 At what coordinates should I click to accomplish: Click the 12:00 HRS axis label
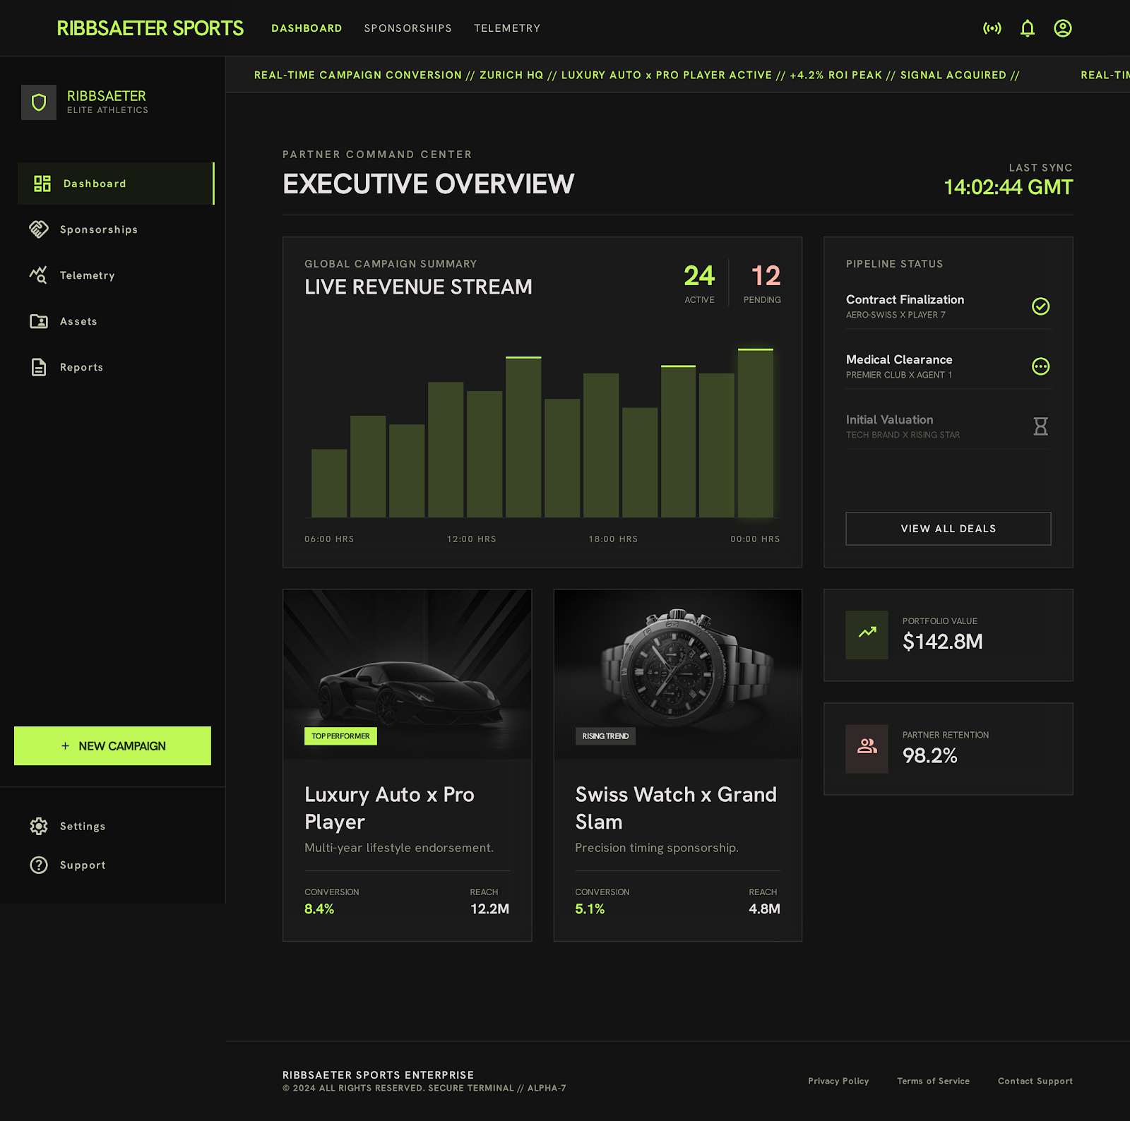(x=472, y=539)
